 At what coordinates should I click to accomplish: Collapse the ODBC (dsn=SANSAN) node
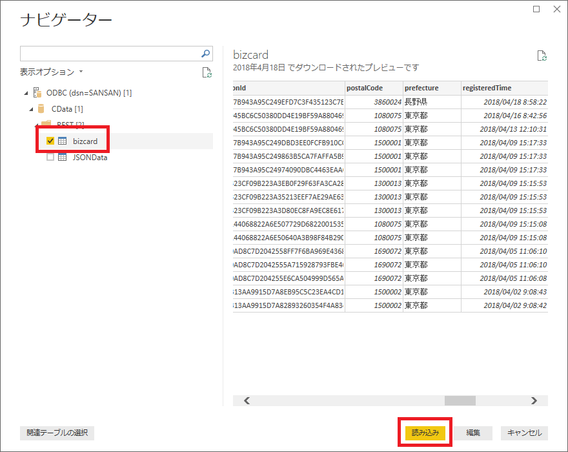point(26,93)
